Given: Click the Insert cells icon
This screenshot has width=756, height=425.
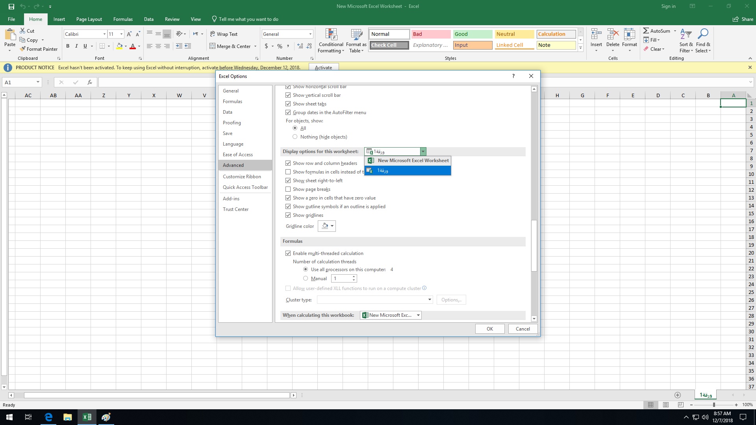Looking at the screenshot, I should click(596, 34).
